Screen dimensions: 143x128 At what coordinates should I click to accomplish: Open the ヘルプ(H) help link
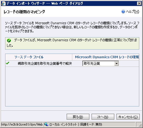[x=132, y=12]
